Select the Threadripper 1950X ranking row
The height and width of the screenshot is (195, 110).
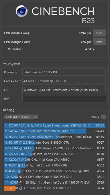[55, 137]
